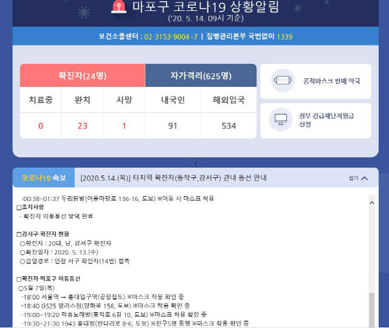389x328 pixels.
Task: Open the 2020.5.14 타지역 확진자 headline
Action: [173, 178]
